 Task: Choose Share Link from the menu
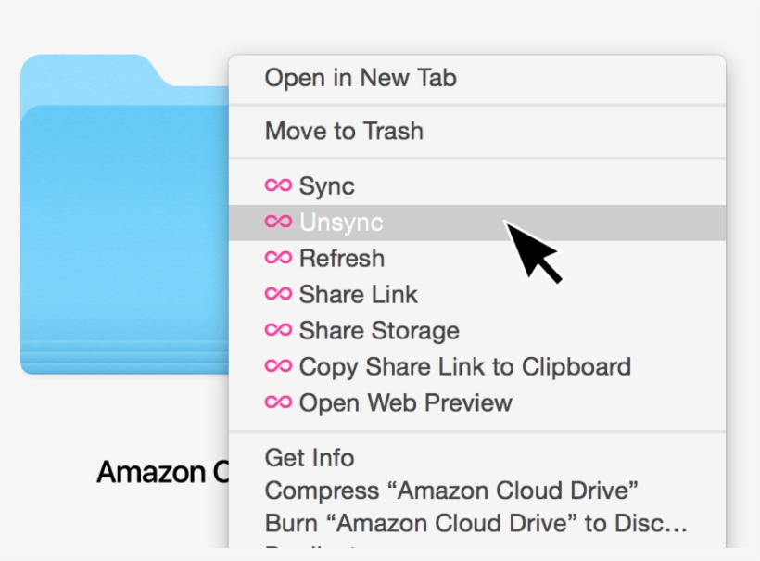[357, 294]
